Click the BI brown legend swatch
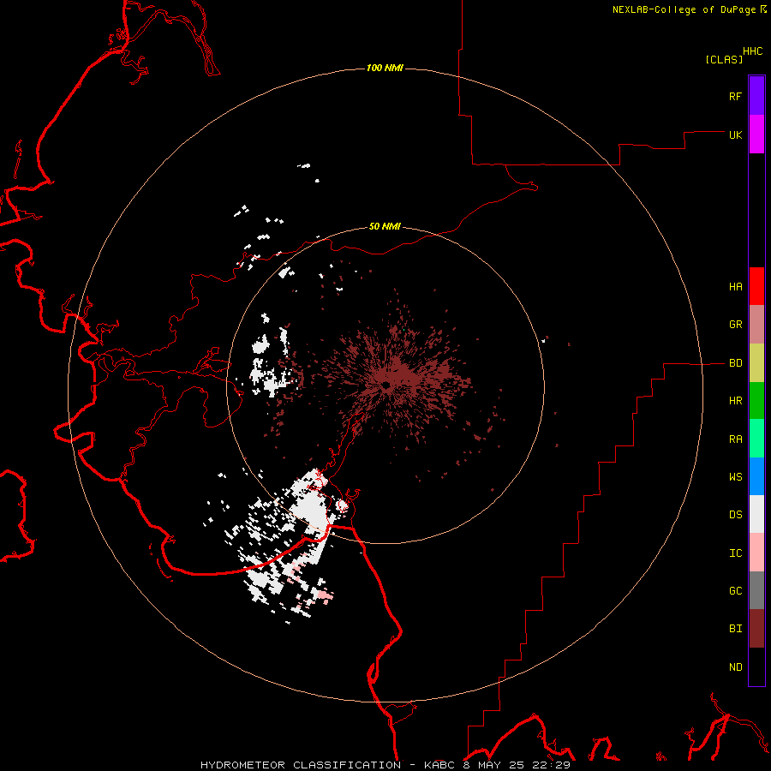771x771 pixels. [x=756, y=629]
